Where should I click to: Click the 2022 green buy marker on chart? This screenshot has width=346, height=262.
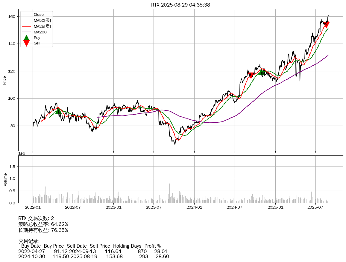coord(58,111)
